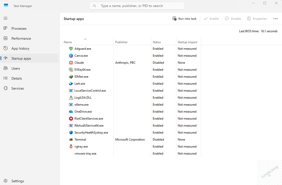Click the Processes sidebar icon
282x185 pixels.
click(x=5, y=28)
